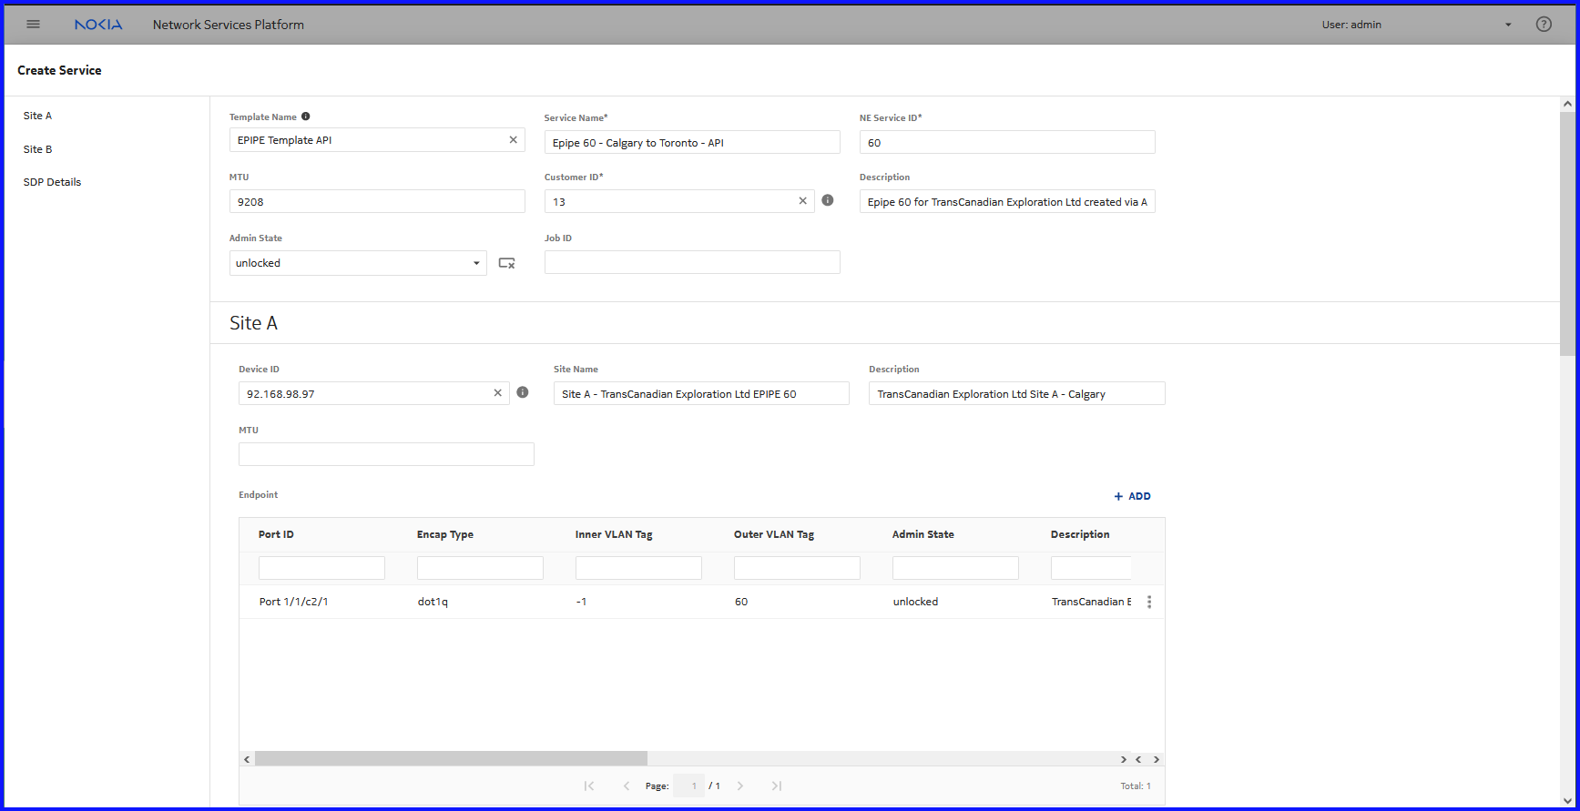Click the Job ID input field
This screenshot has height=811, width=1580.
point(691,263)
